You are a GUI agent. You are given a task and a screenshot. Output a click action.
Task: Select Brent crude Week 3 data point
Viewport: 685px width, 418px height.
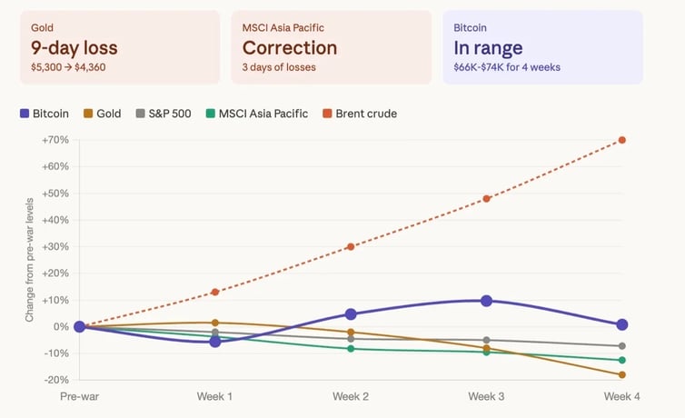(486, 198)
